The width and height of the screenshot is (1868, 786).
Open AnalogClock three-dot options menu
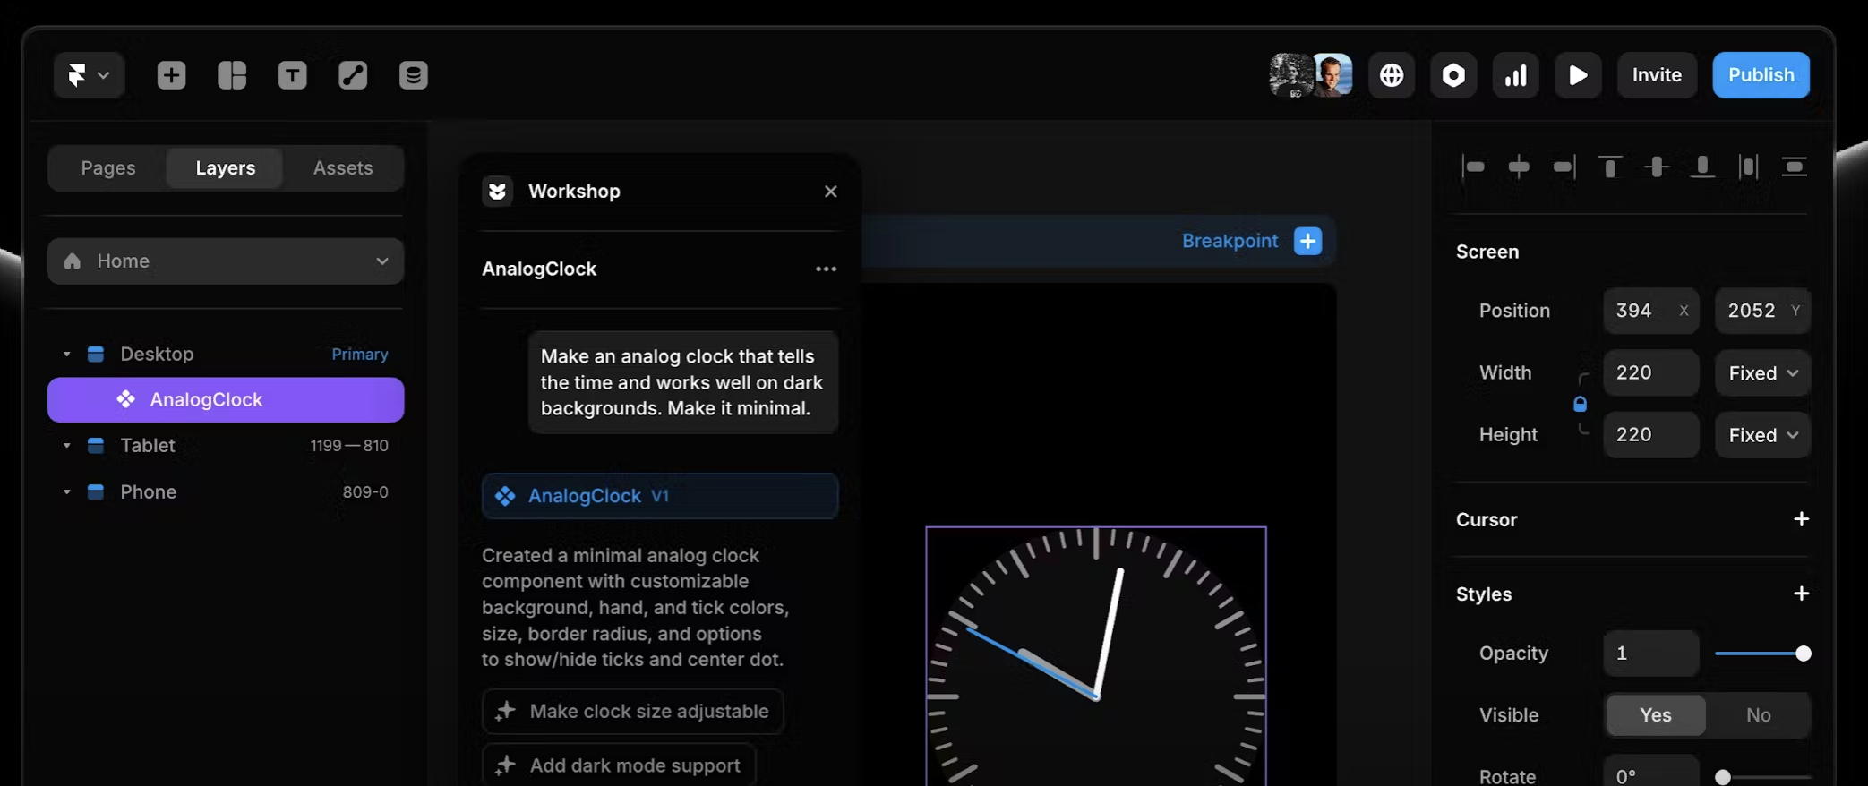pos(826,269)
